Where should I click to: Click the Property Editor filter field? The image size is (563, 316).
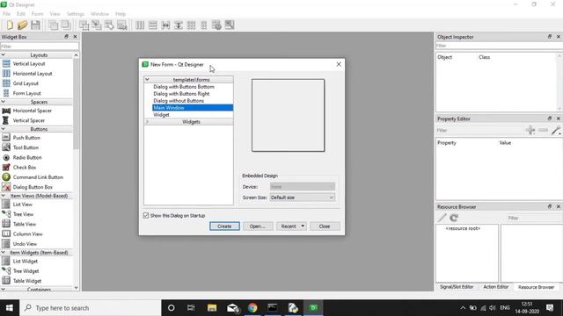coord(479,131)
